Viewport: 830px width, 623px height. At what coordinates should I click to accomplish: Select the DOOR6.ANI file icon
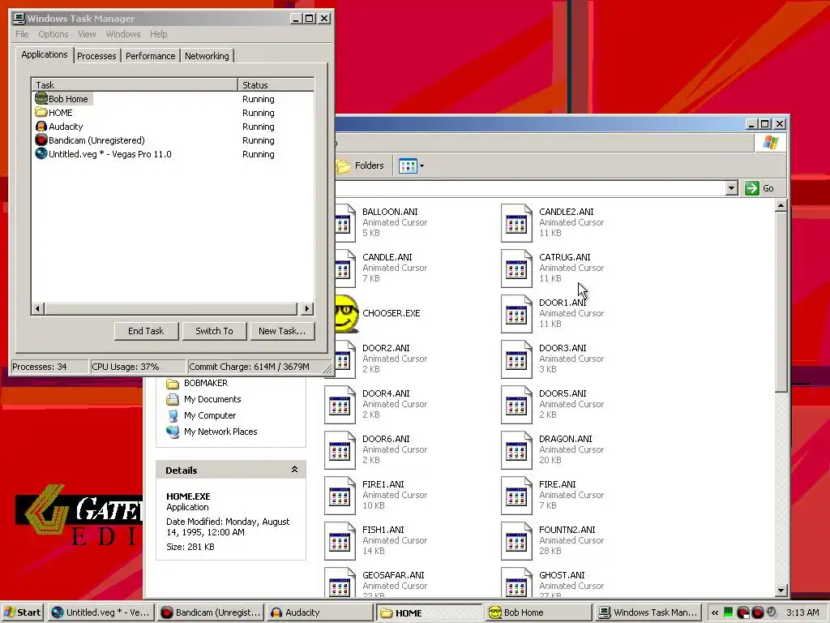point(340,450)
